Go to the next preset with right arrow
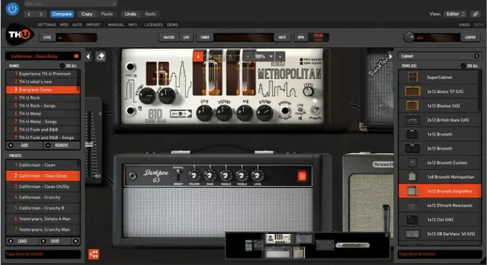487x265 pixels. [x=40, y=13]
